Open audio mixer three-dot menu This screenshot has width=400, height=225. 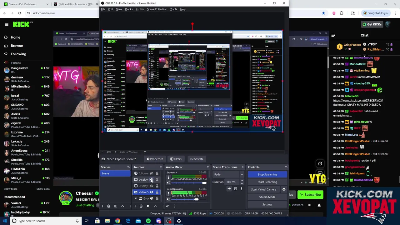pyautogui.click(x=175, y=206)
